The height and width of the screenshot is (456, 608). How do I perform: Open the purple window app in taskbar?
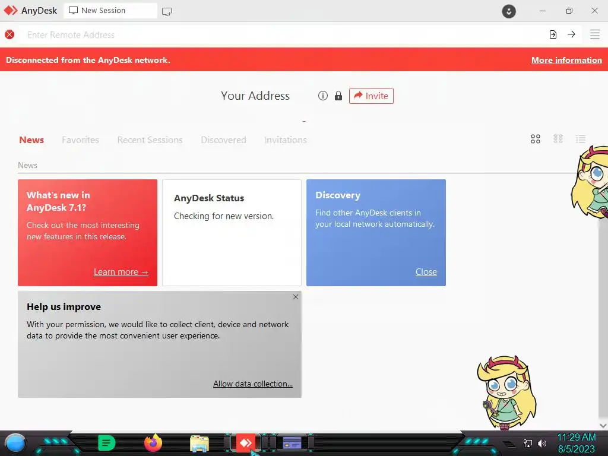pyautogui.click(x=292, y=442)
